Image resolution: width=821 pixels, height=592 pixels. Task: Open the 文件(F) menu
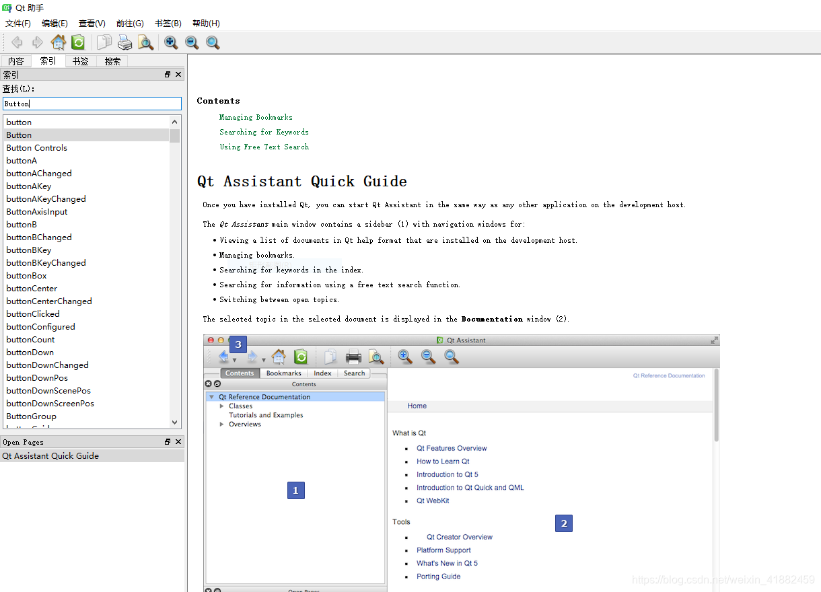(x=18, y=24)
